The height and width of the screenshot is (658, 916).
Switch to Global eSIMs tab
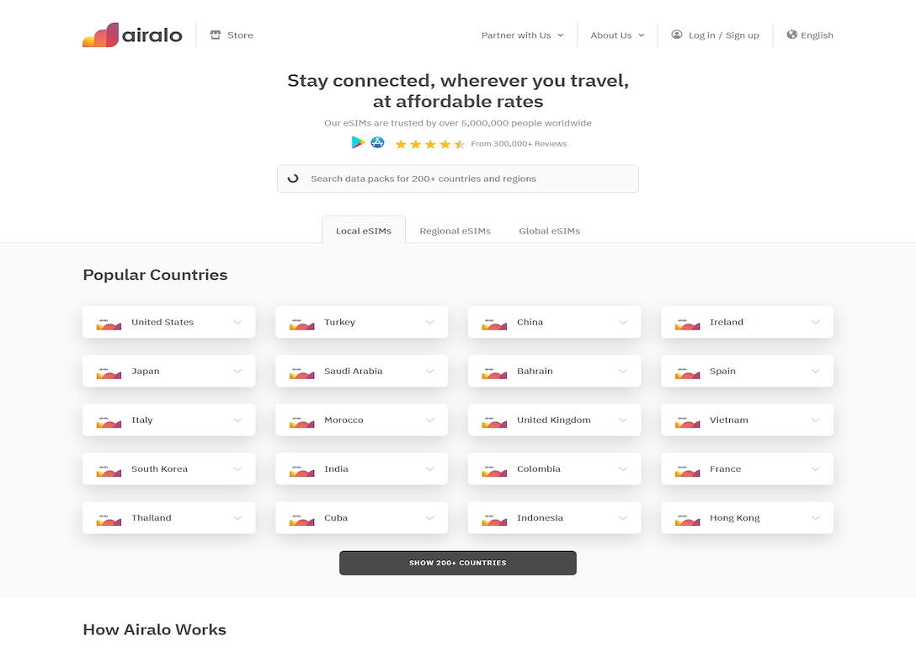coord(549,231)
